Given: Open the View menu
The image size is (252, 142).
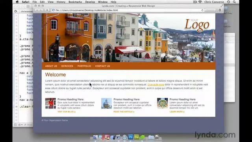Looking at the screenshot, I should (x=50, y=2).
